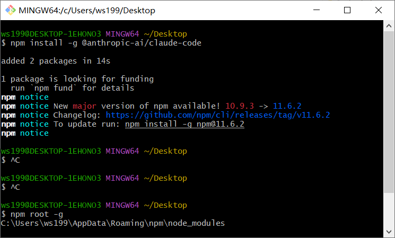Open the Git Bash title bar icon menu
The width and height of the screenshot is (395, 238).
[x=10, y=10]
